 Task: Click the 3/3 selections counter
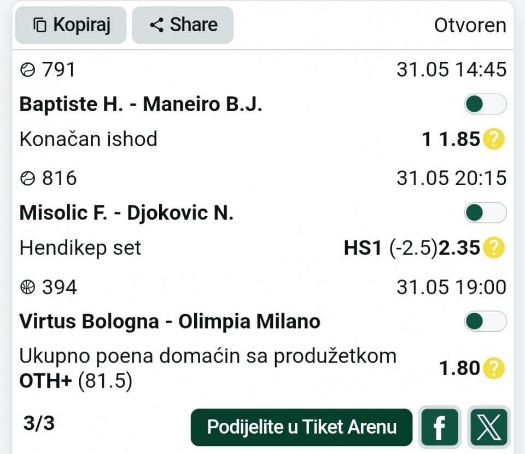[39, 423]
